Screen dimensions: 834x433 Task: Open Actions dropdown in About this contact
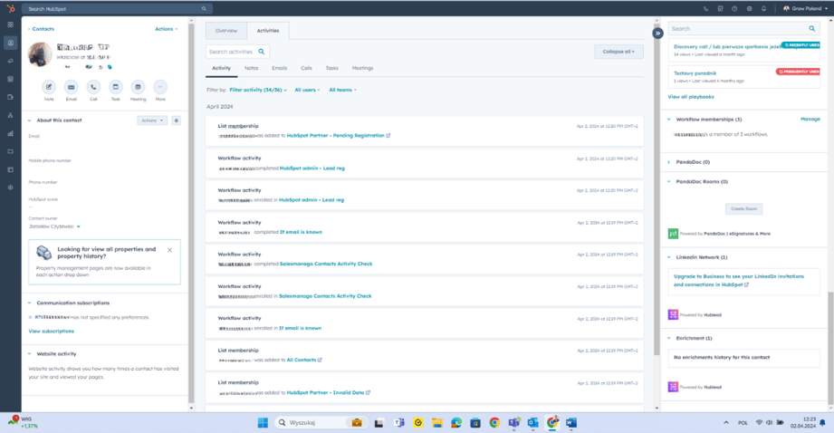point(152,120)
